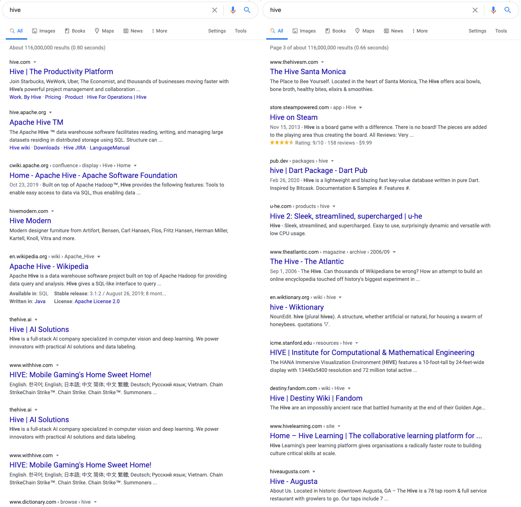
Task: Clear the left search box with the X icon
Action: [x=214, y=10]
